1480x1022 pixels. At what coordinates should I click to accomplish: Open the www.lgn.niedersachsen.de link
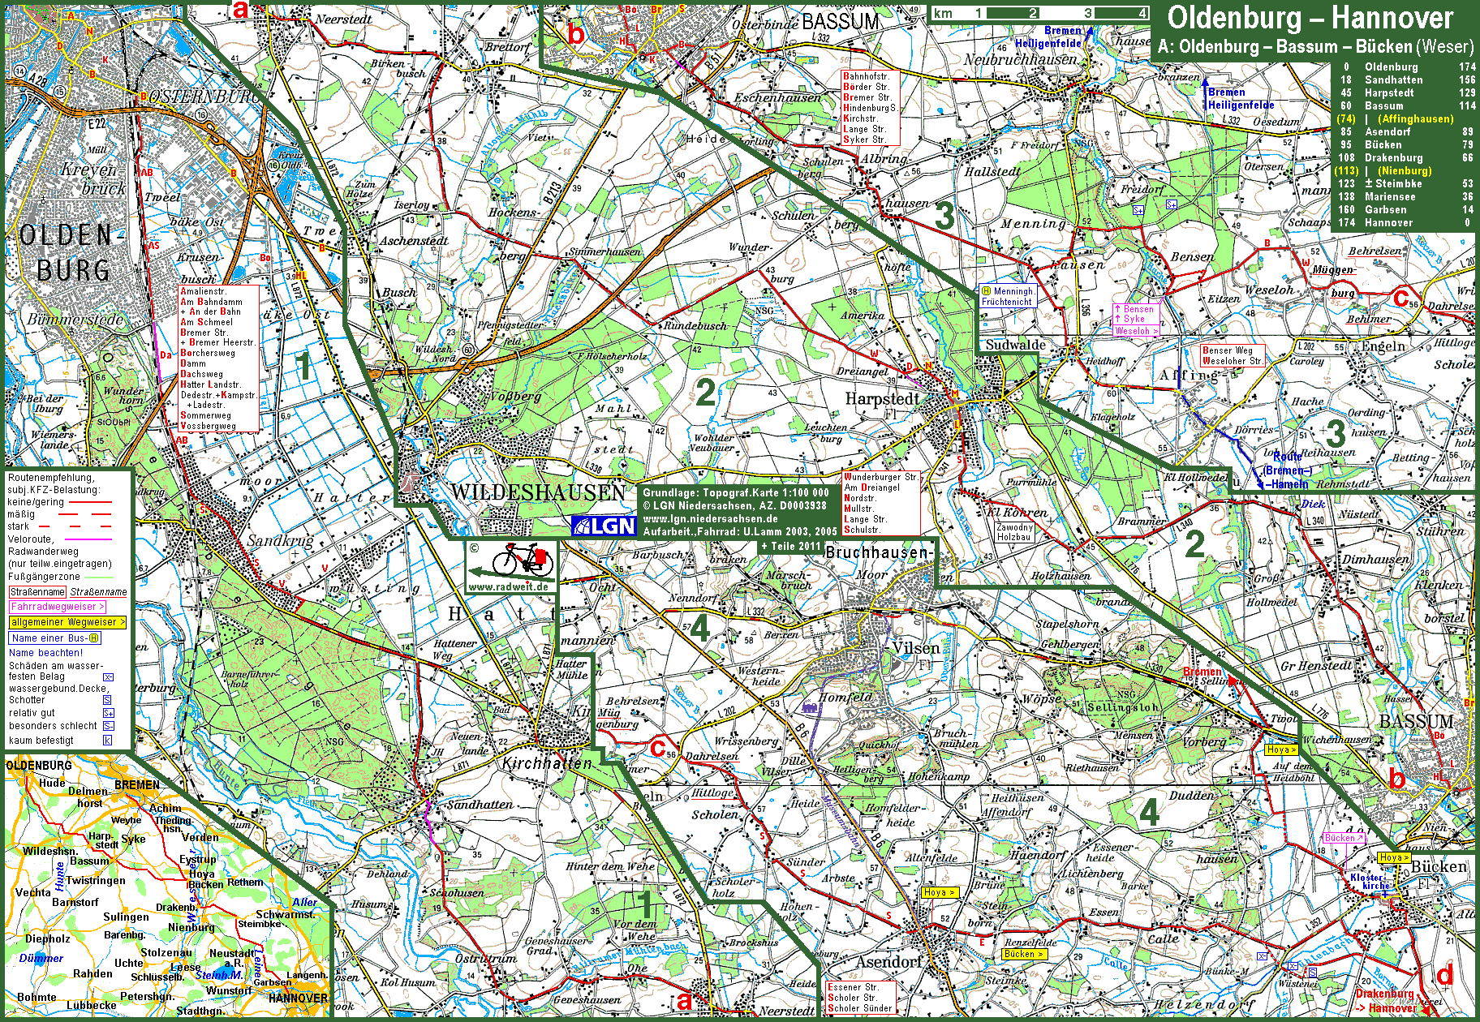[710, 518]
